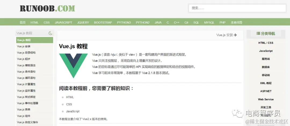Screen dimensions: 290x126
Task: Open PHP navigation item
Action: coord(223,22)
